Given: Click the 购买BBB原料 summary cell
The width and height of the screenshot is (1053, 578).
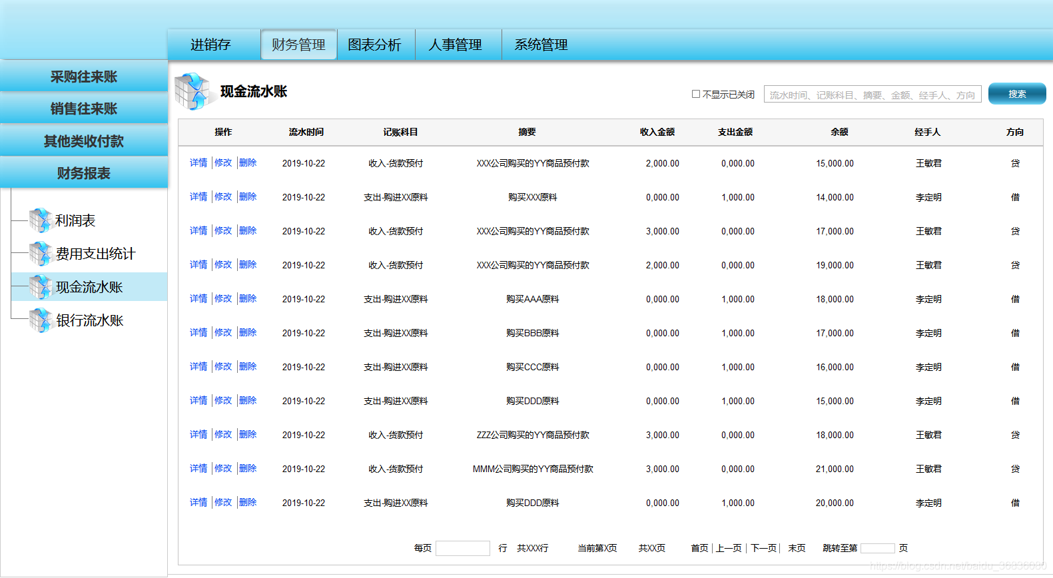Looking at the screenshot, I should point(533,333).
